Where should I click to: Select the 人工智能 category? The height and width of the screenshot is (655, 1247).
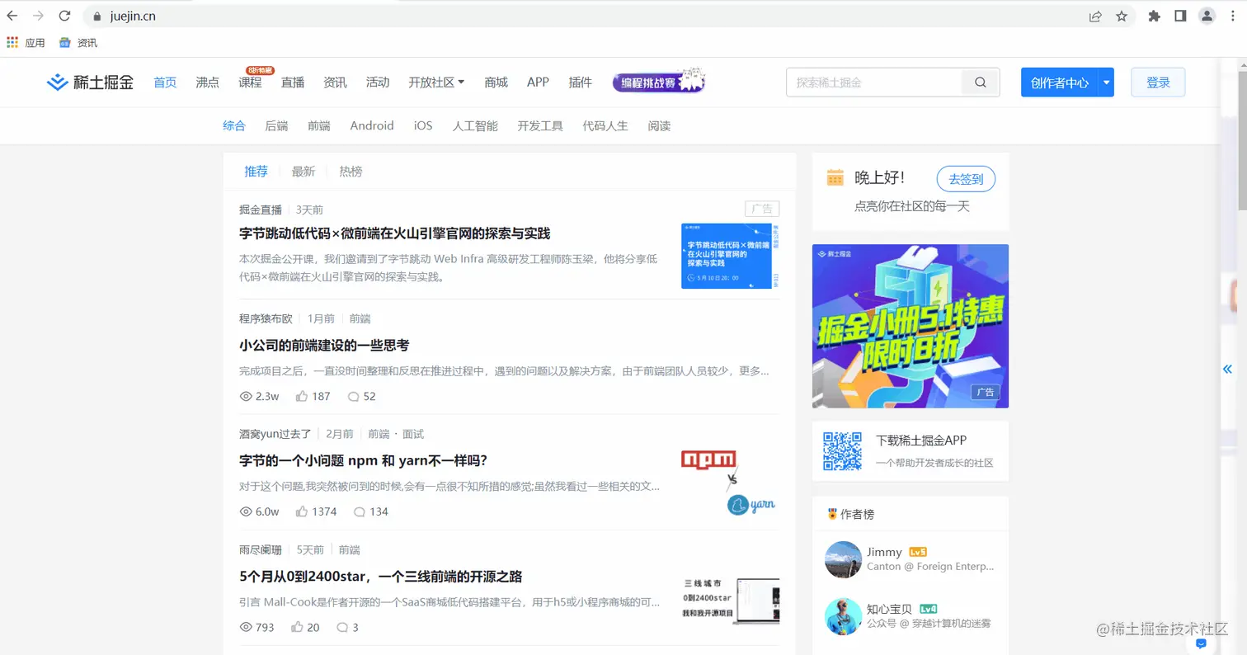click(475, 126)
